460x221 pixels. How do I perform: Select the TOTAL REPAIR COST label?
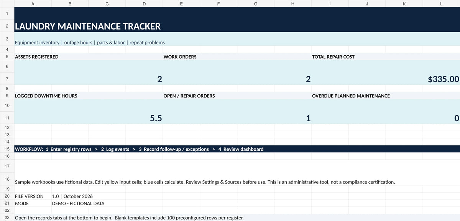point(333,57)
